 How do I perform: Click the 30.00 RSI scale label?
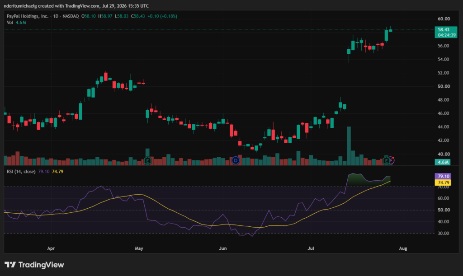[444, 233]
